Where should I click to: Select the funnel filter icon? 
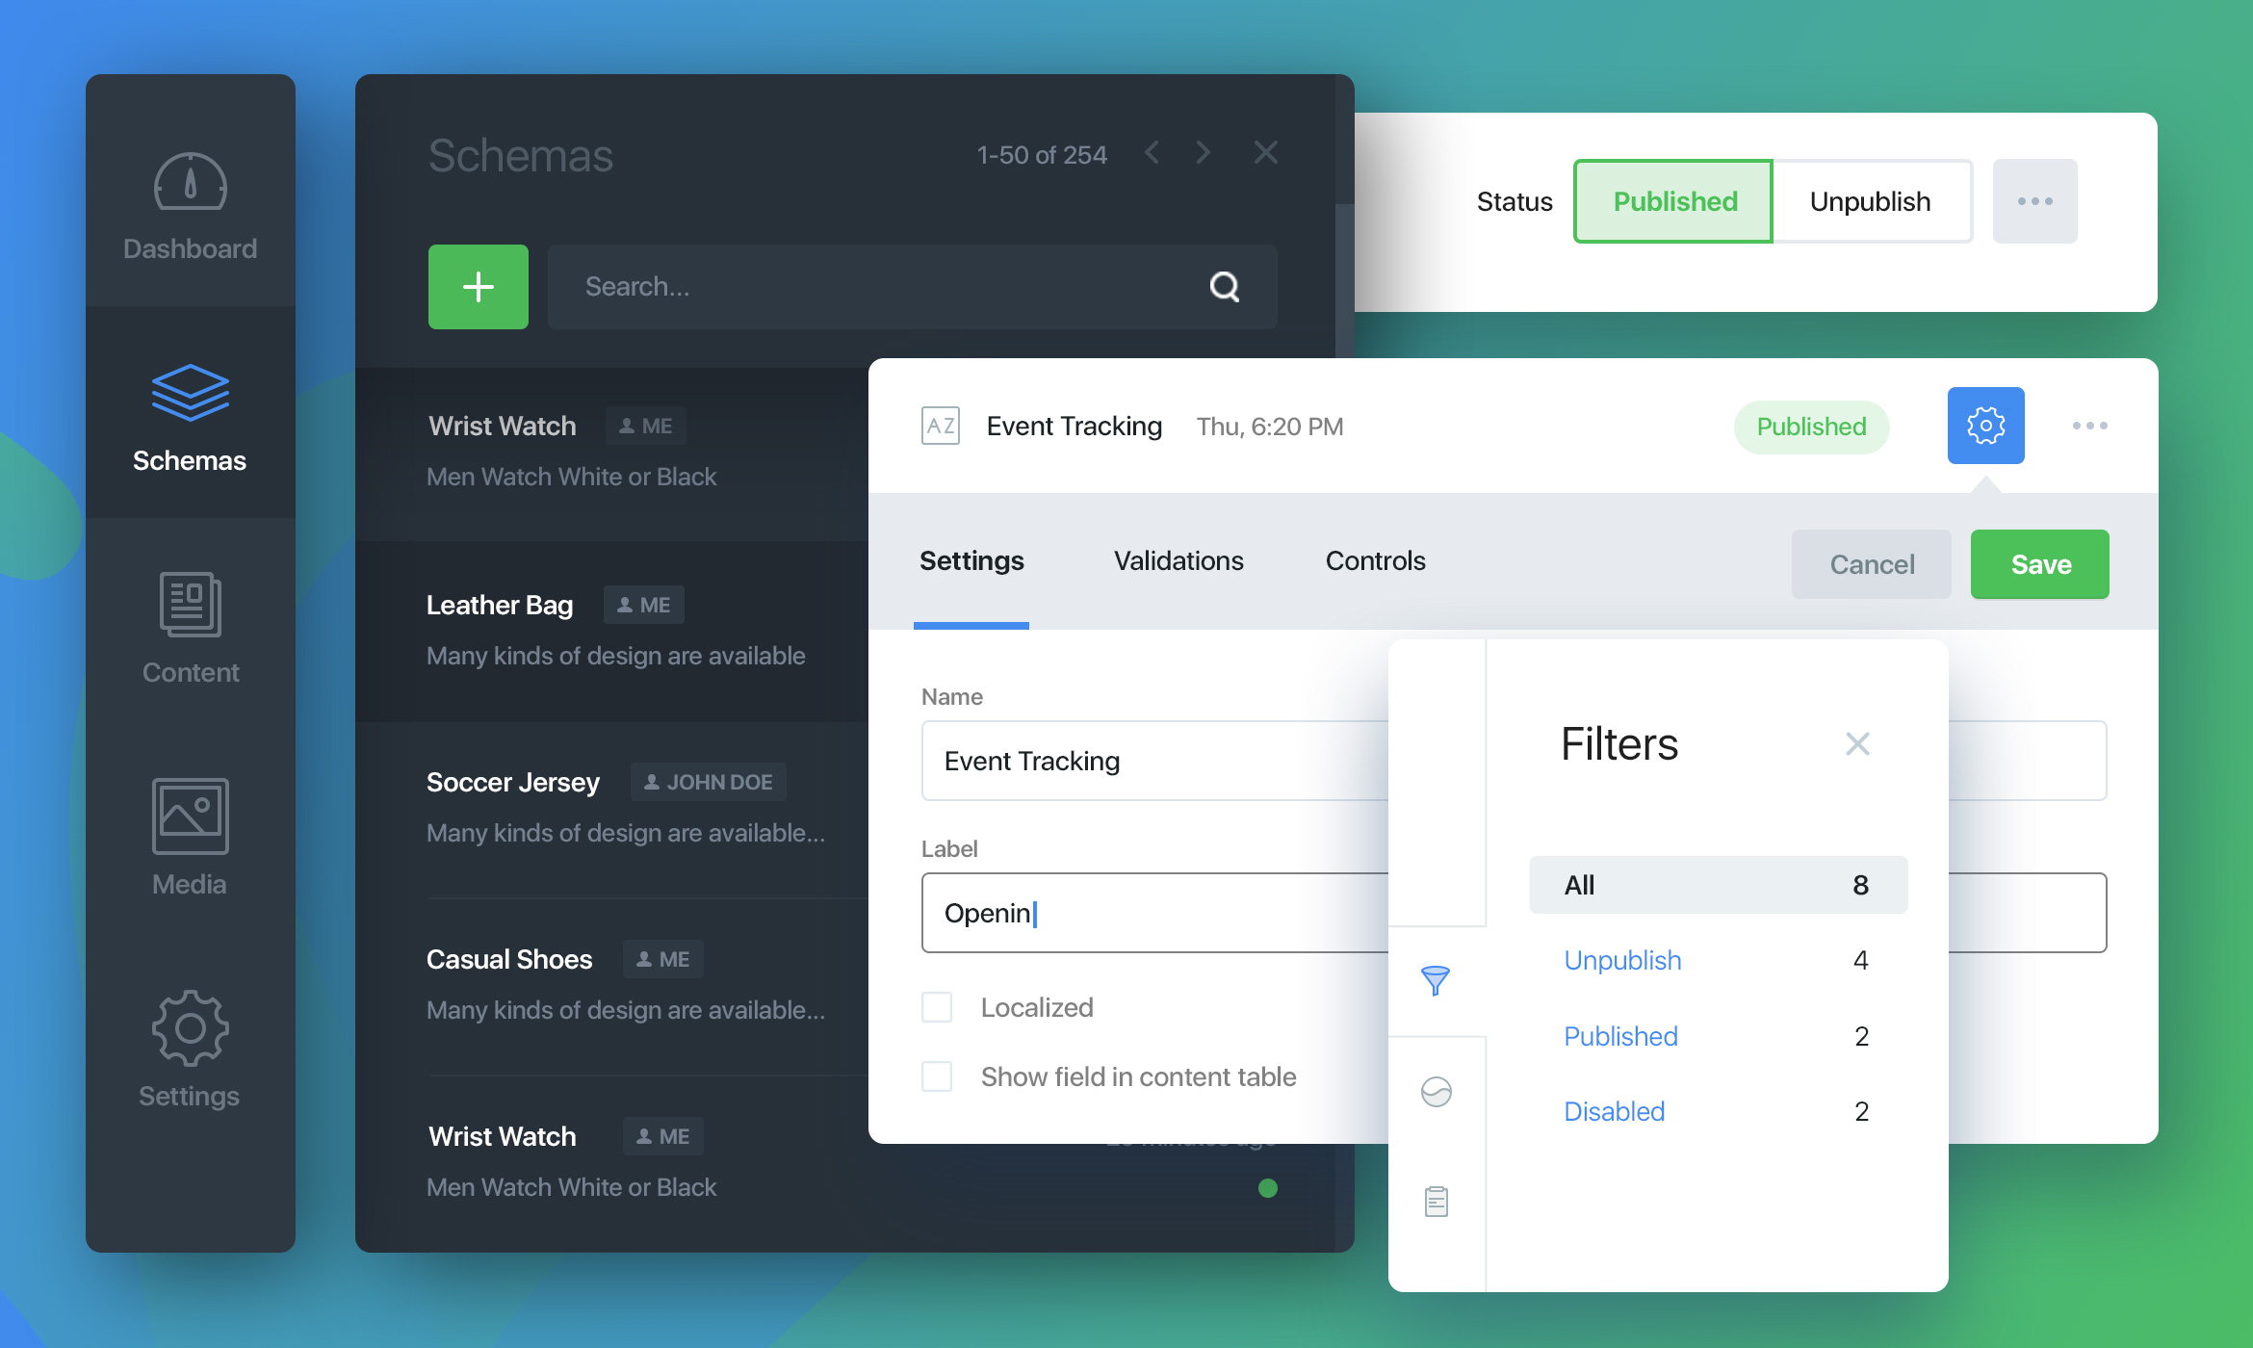[x=1435, y=980]
